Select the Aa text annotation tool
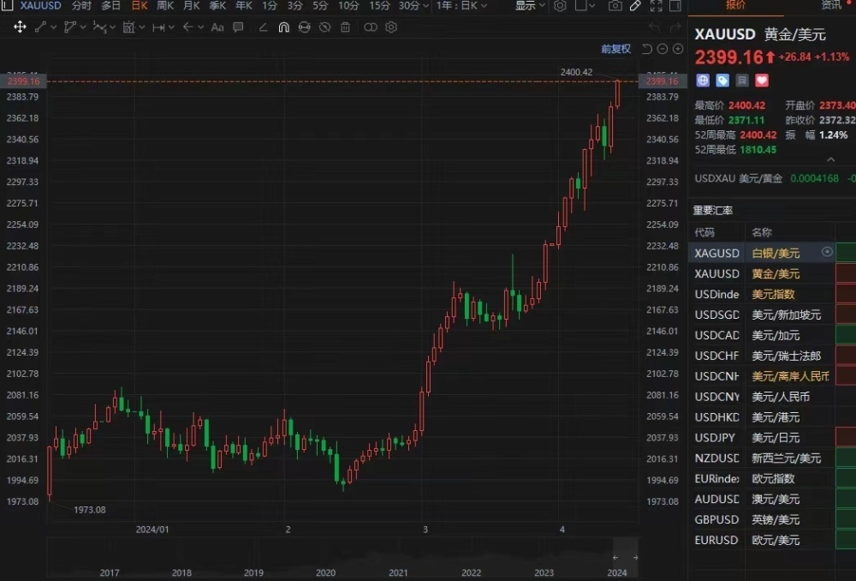 click(x=217, y=27)
